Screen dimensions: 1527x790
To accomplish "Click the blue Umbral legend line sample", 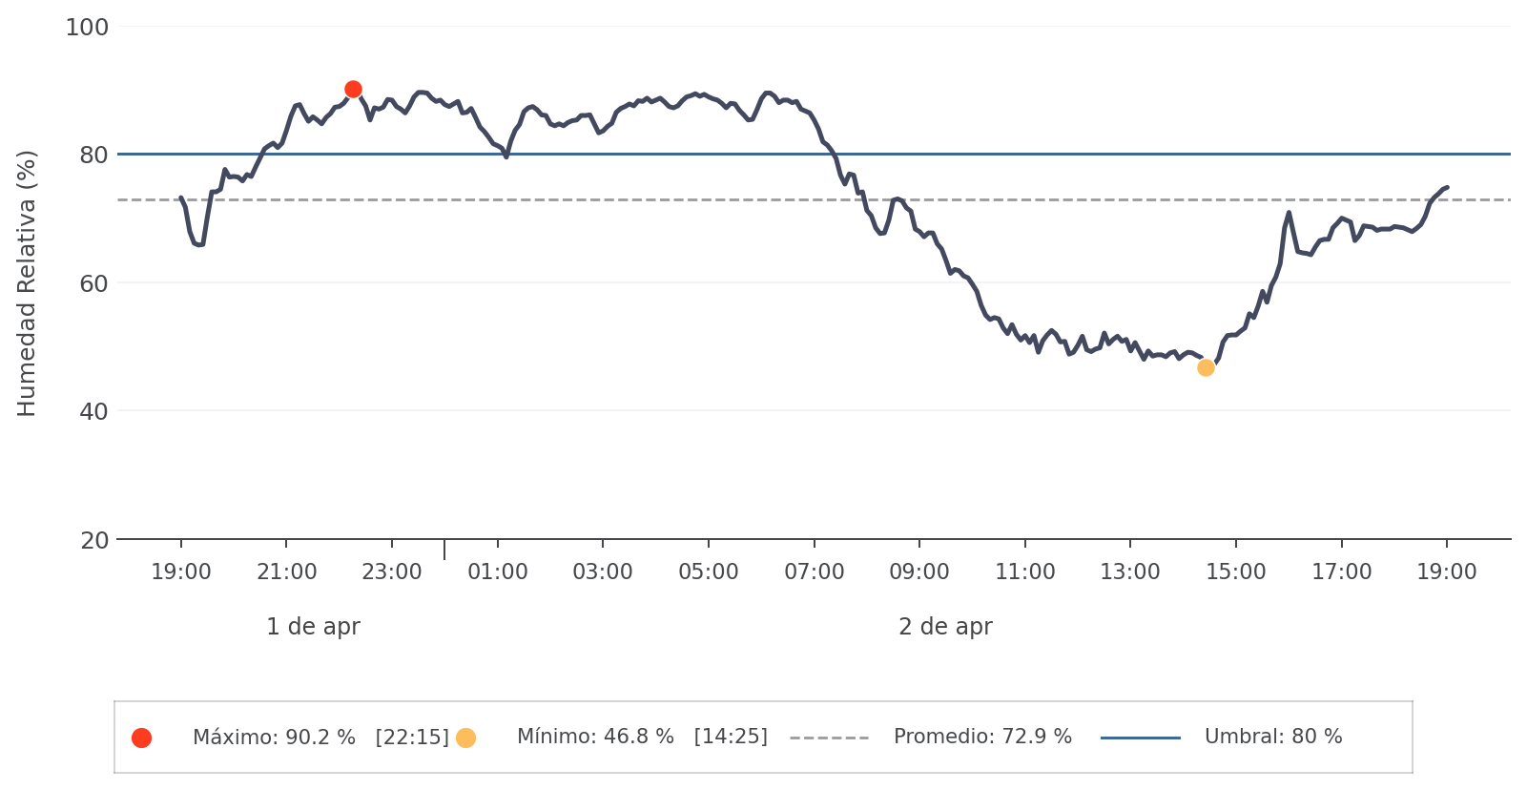I will 1140,738.
